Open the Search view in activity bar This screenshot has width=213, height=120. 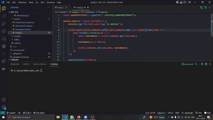click(x=4, y=16)
